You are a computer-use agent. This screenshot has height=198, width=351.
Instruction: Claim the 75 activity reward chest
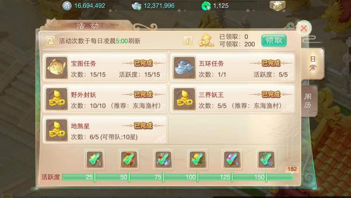[163, 160]
